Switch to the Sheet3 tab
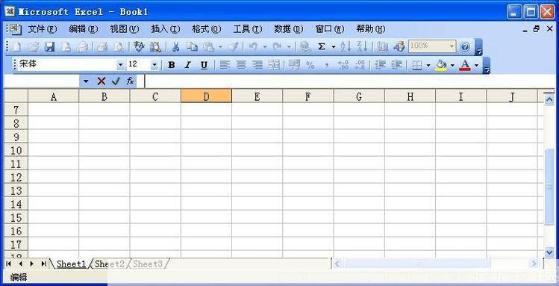Screen dimensions: 559x286 (148, 264)
